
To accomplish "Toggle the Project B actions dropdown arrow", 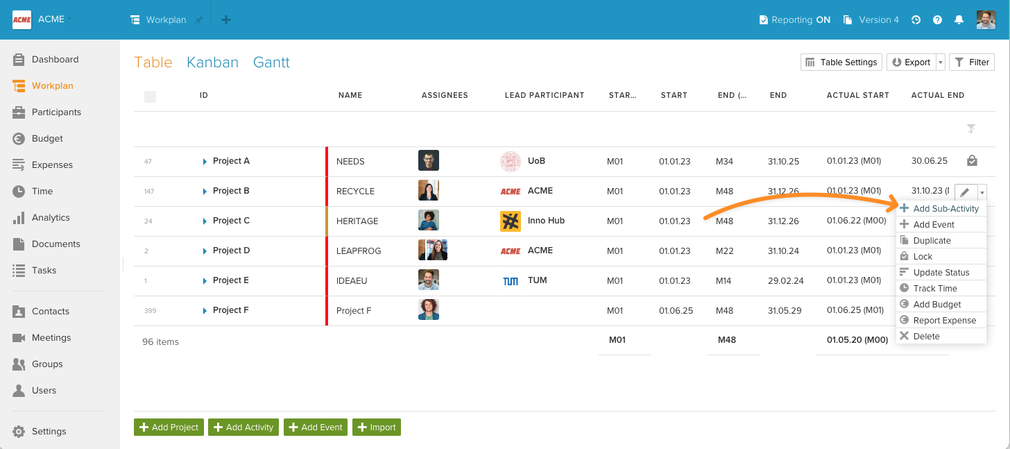I will [982, 193].
